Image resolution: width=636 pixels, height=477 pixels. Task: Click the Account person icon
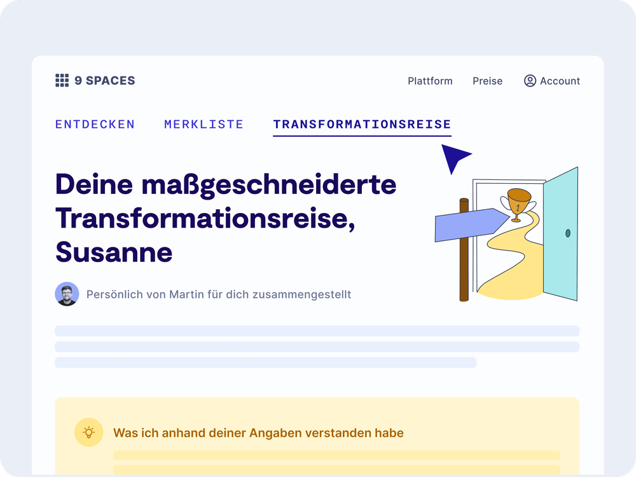point(529,81)
